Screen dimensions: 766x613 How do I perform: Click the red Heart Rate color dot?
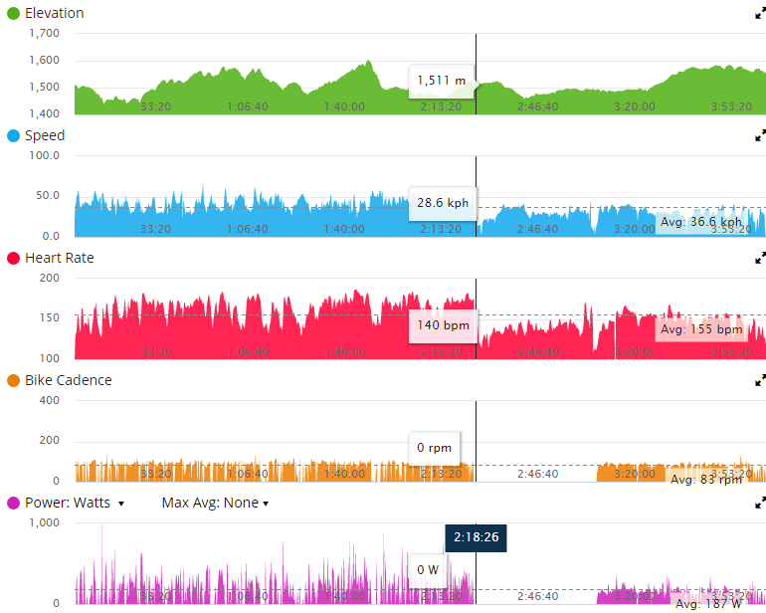click(x=14, y=259)
